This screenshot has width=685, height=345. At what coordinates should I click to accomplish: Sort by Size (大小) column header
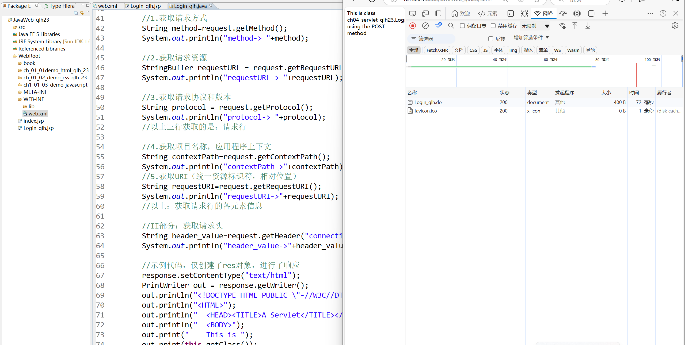coord(613,93)
